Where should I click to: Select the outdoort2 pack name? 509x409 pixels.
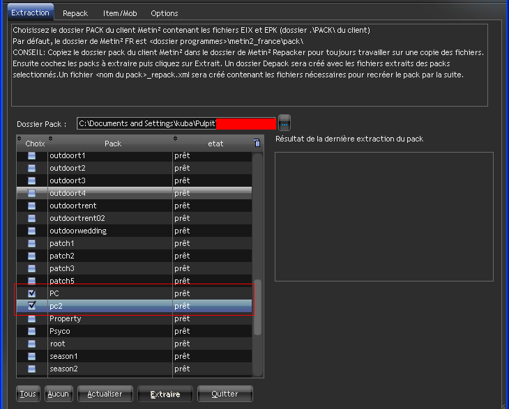click(x=68, y=168)
